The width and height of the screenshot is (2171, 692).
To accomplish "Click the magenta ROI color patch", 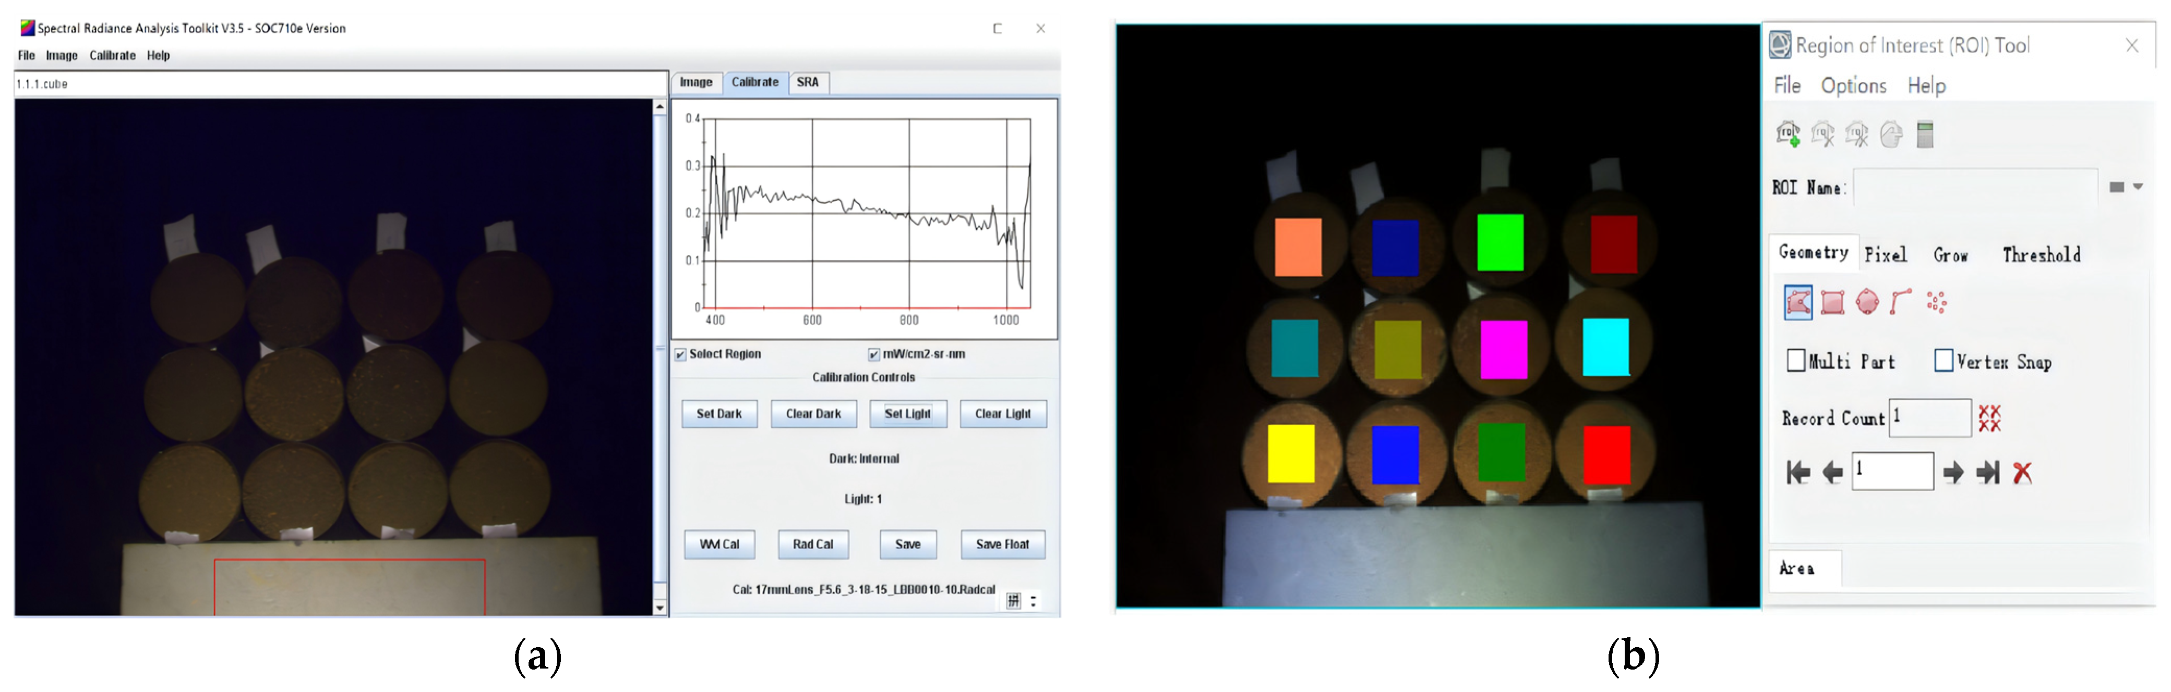I will coord(1503,349).
